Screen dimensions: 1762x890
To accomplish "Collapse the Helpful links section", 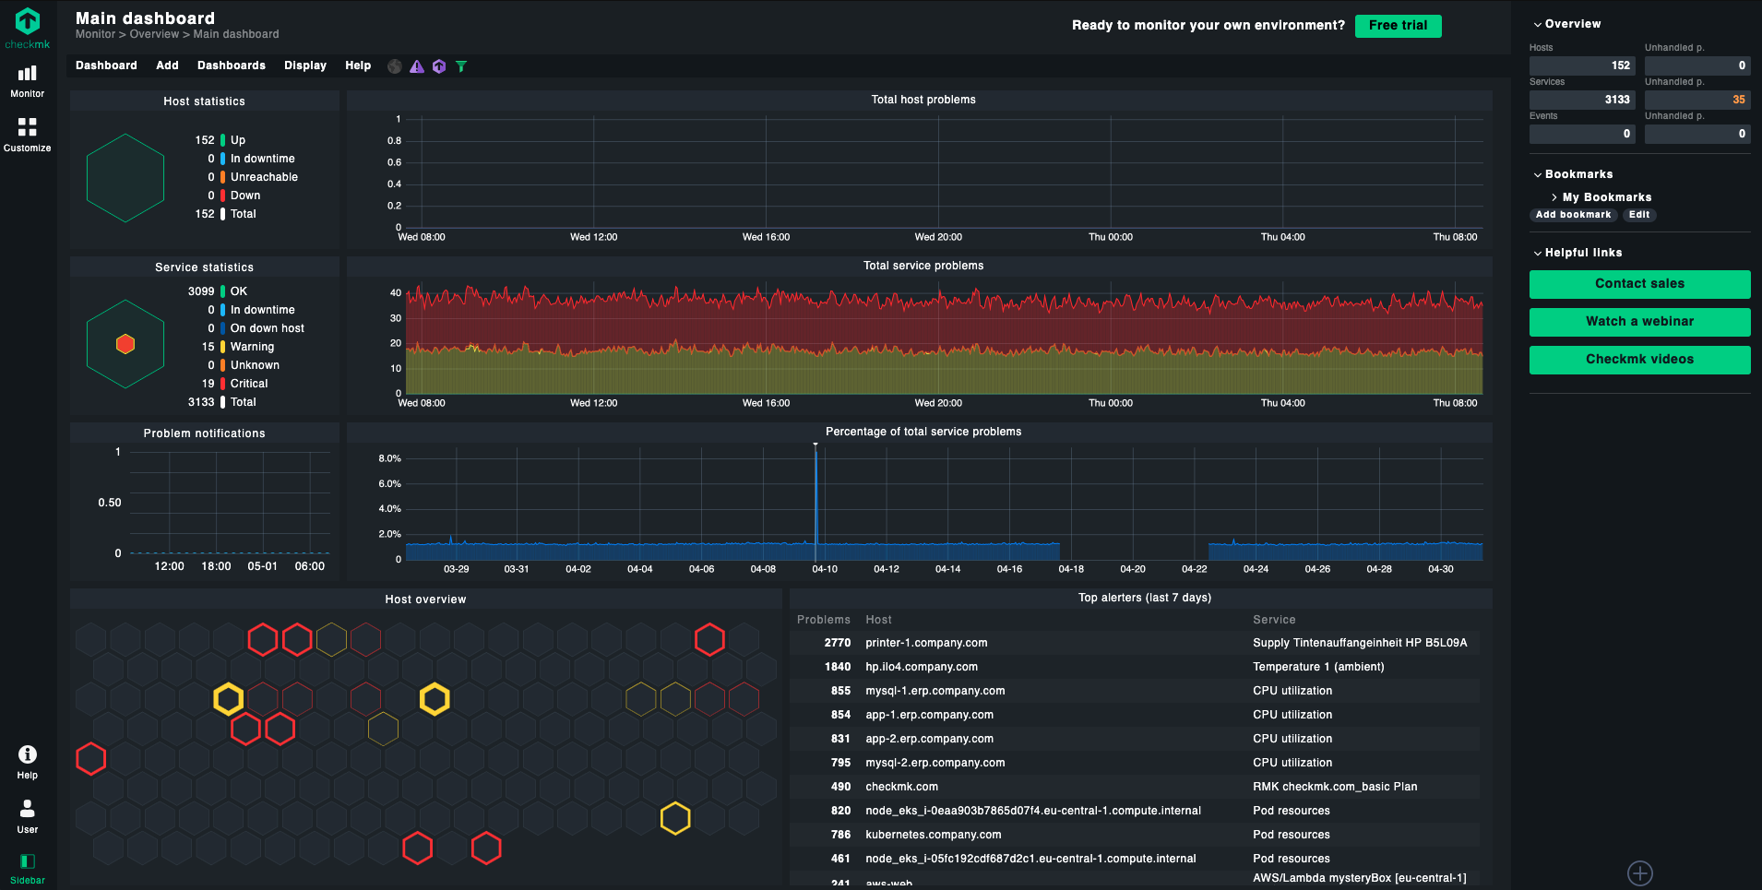I will (x=1577, y=253).
